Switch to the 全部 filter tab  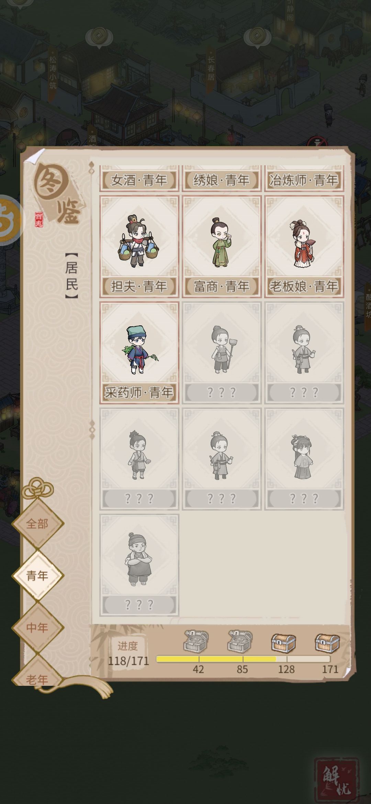pos(37,524)
